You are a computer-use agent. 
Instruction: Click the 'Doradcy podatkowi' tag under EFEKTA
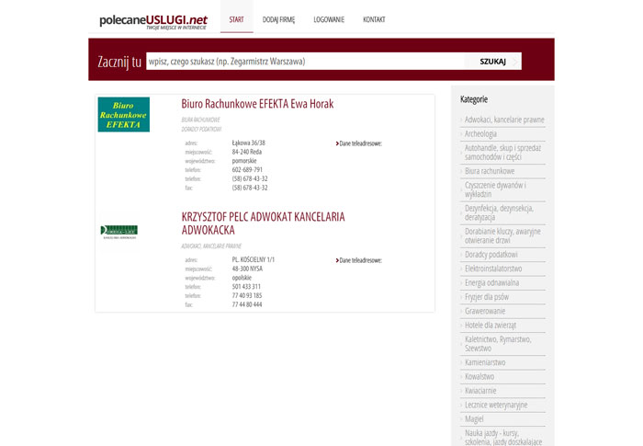pyautogui.click(x=201, y=129)
